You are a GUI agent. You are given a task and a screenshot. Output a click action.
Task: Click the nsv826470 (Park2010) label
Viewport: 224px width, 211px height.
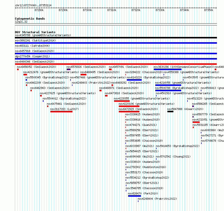tap(143, 193)
